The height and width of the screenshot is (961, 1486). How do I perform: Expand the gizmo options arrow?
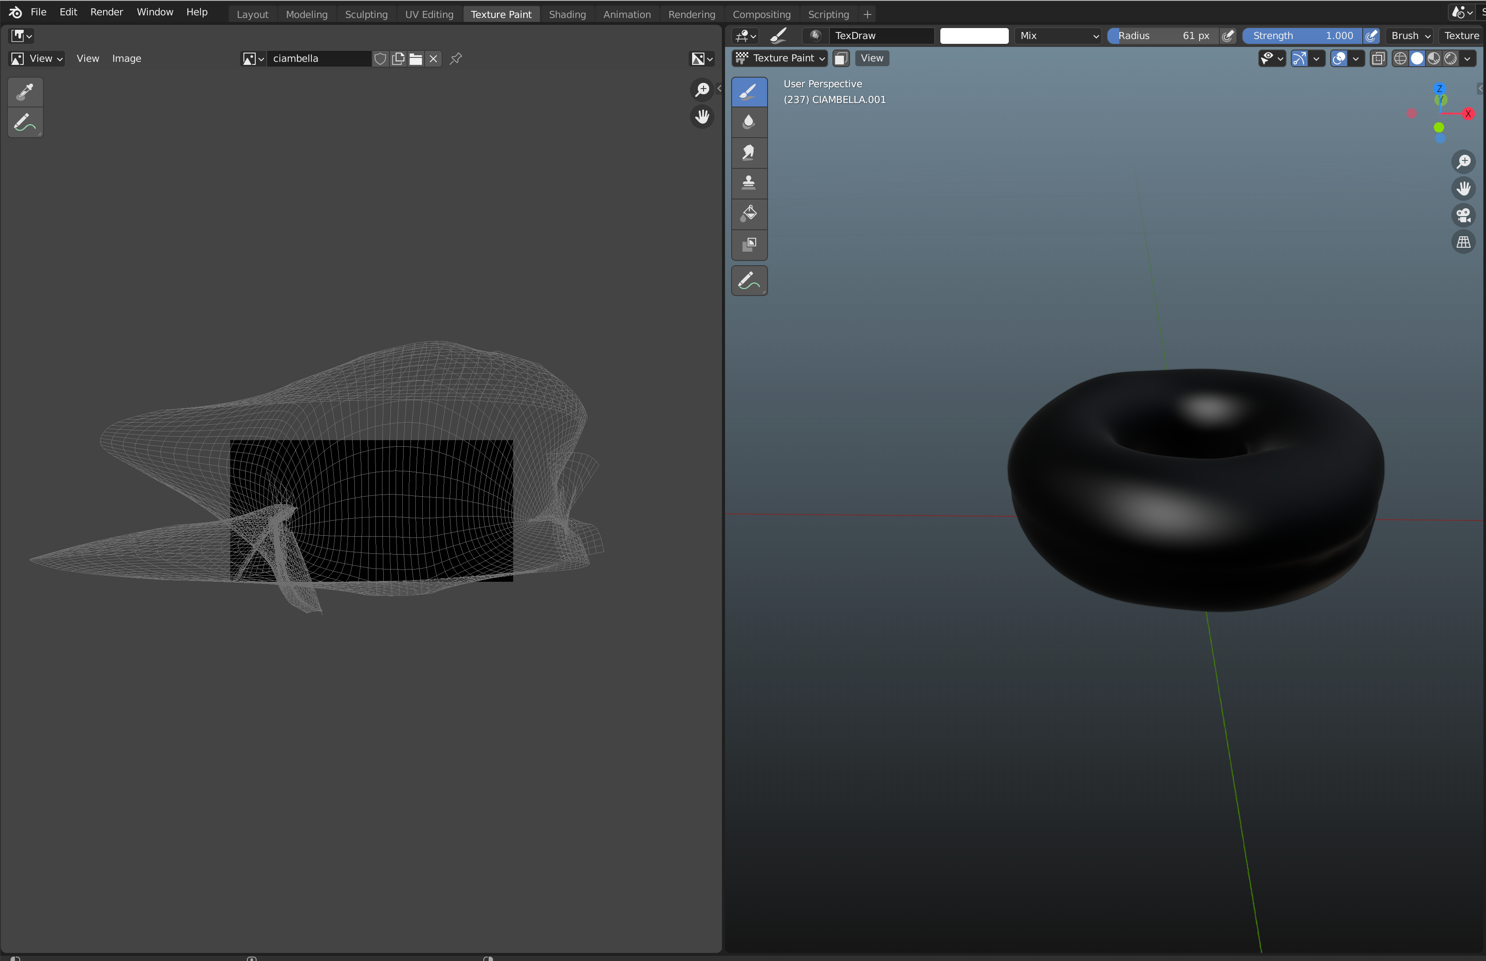1316,59
